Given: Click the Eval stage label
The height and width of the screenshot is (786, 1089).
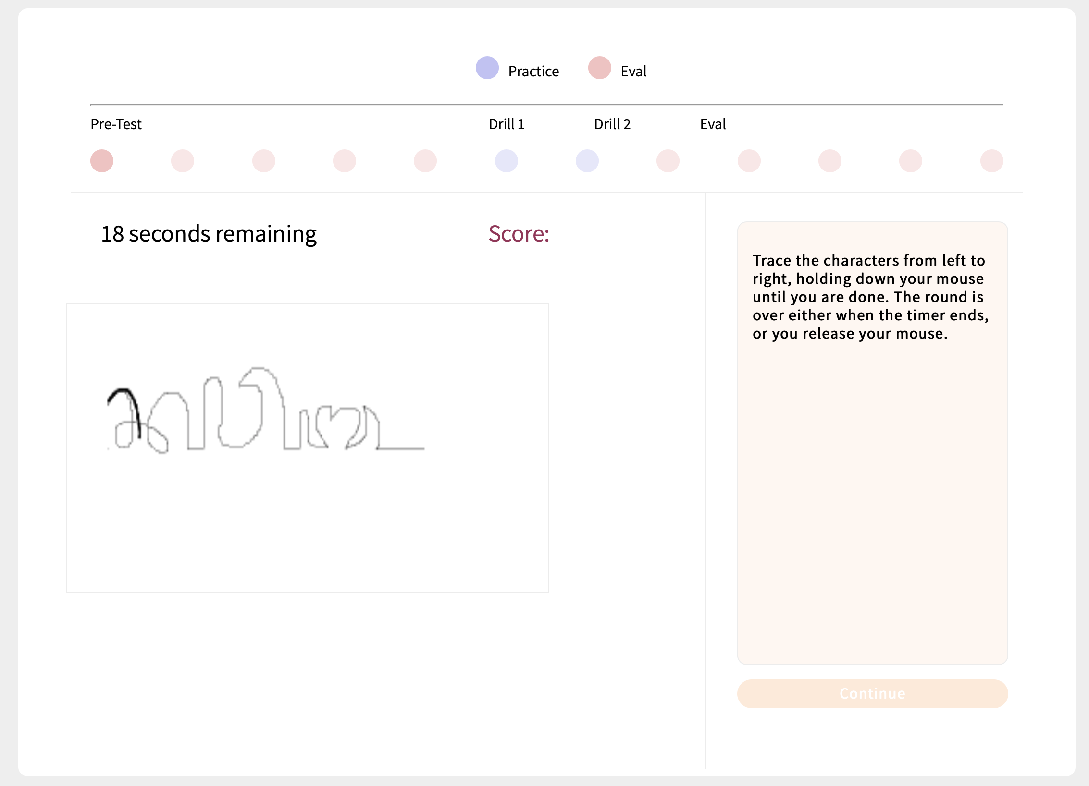Looking at the screenshot, I should click(713, 124).
